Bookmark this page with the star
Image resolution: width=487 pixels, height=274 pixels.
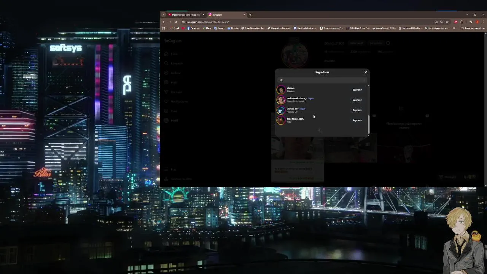(x=447, y=22)
